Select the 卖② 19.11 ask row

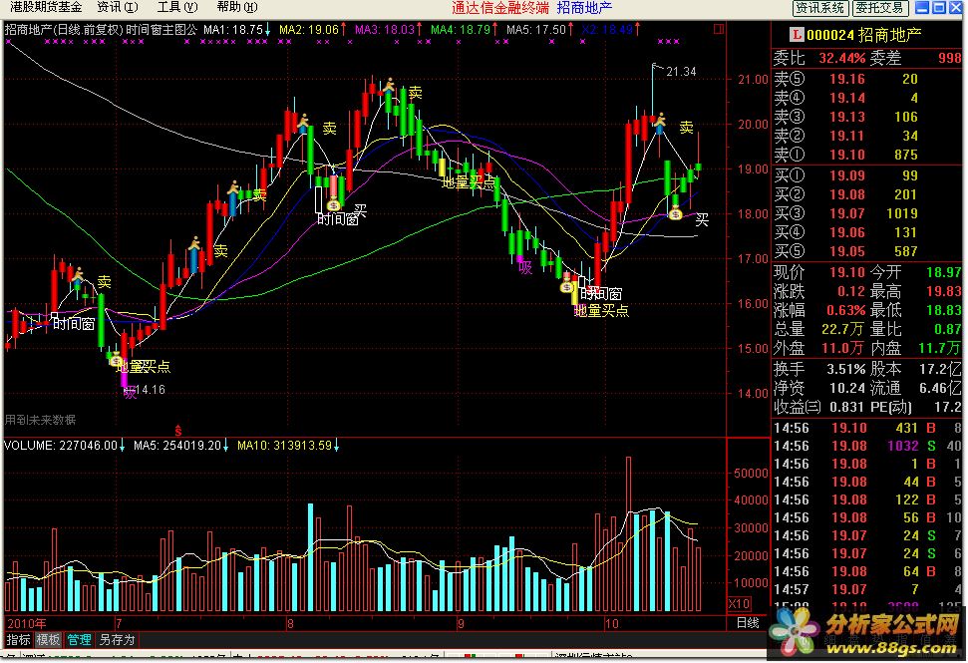[866, 136]
